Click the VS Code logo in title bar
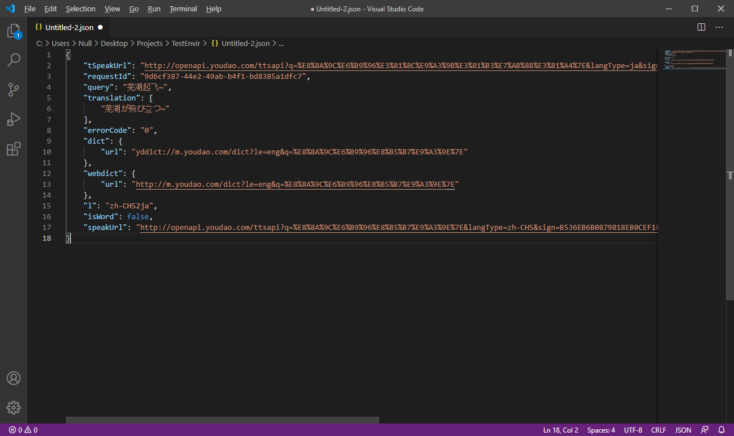 click(10, 9)
